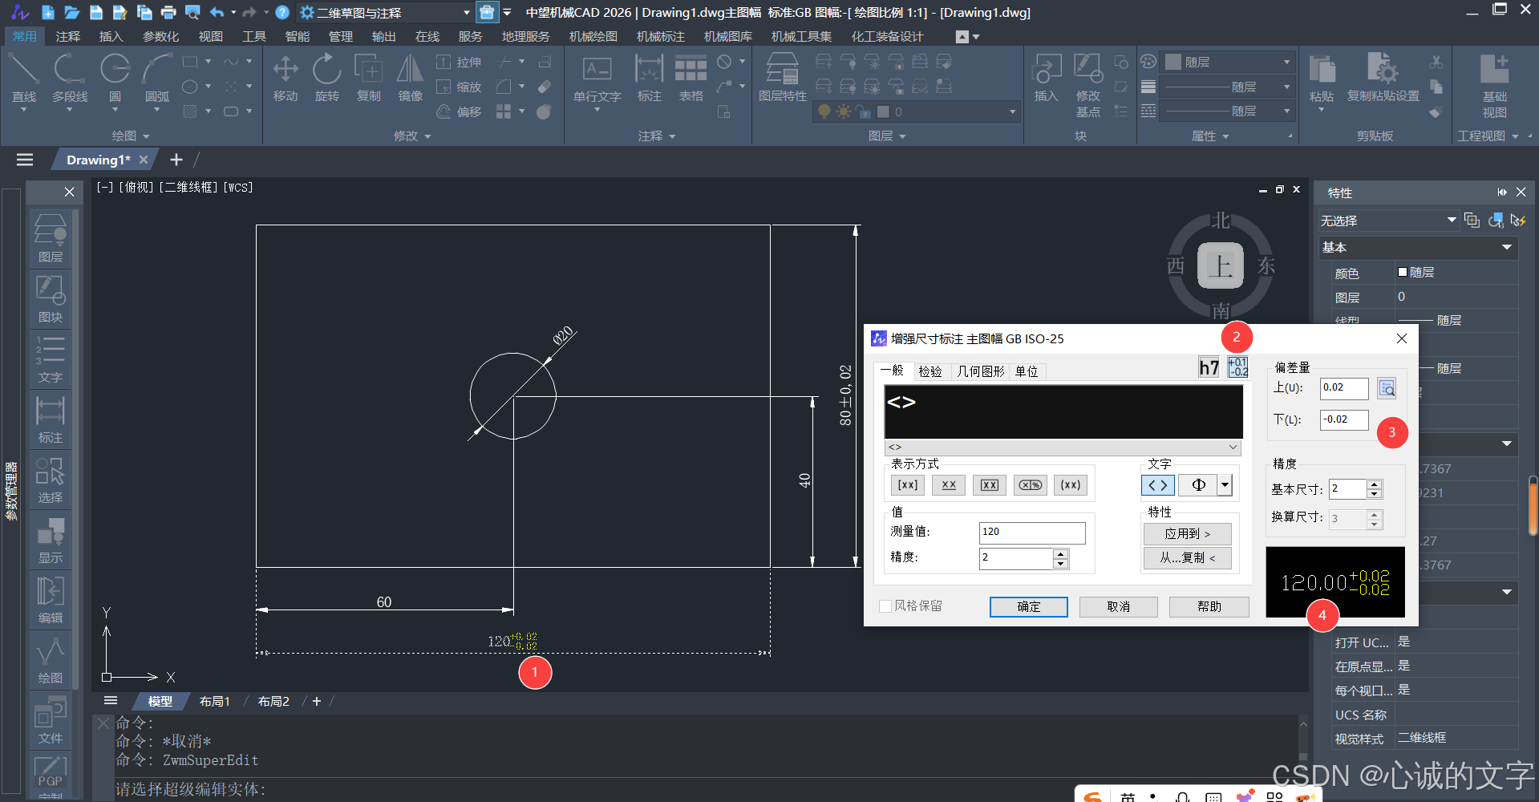Click the Save icon in quick access toolbar
This screenshot has height=802, width=1539.
pyautogui.click(x=96, y=12)
